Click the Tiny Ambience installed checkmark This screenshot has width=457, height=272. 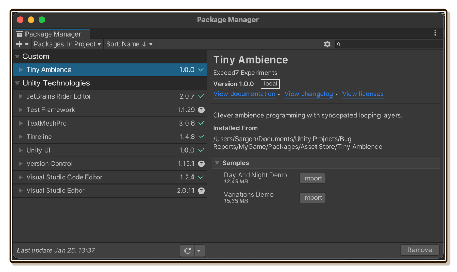[x=201, y=69]
